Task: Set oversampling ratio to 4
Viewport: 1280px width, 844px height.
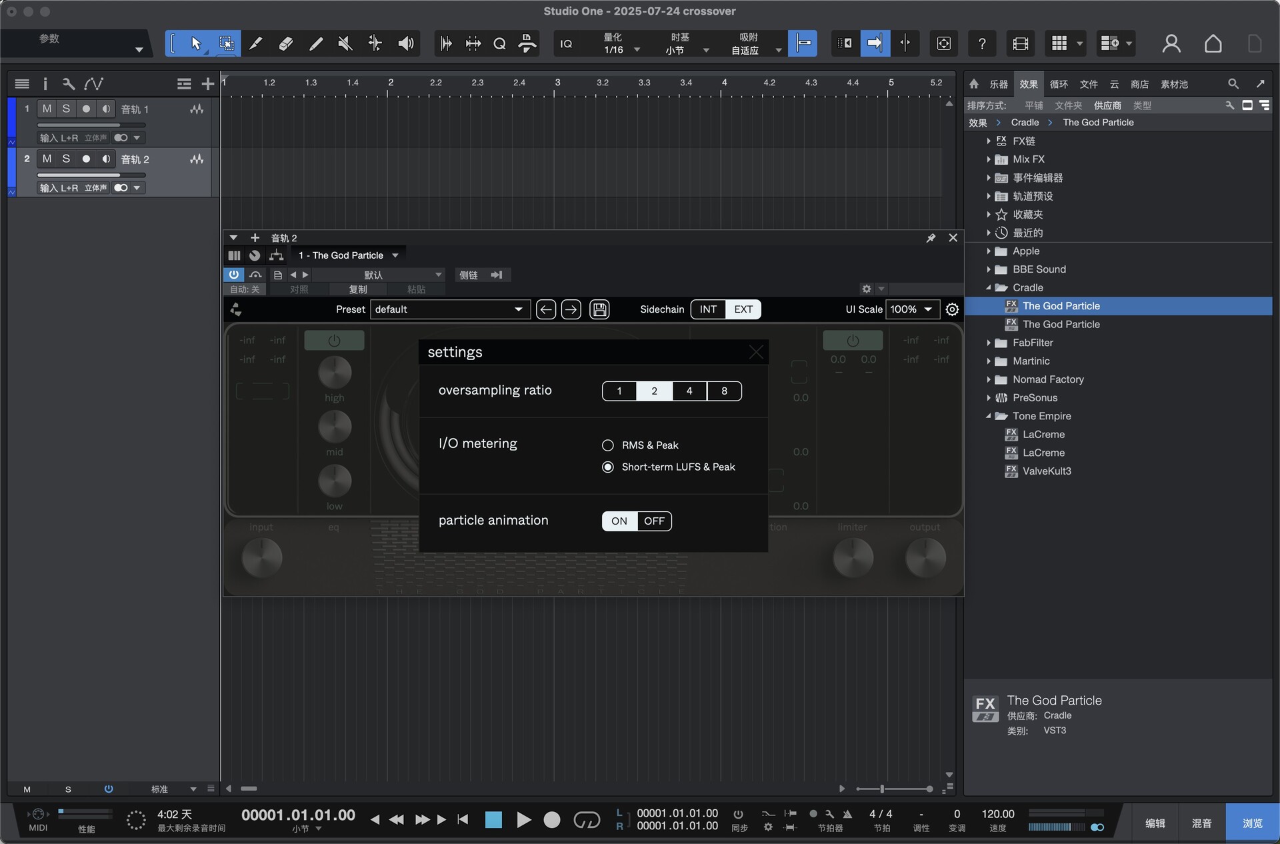Action: click(689, 391)
